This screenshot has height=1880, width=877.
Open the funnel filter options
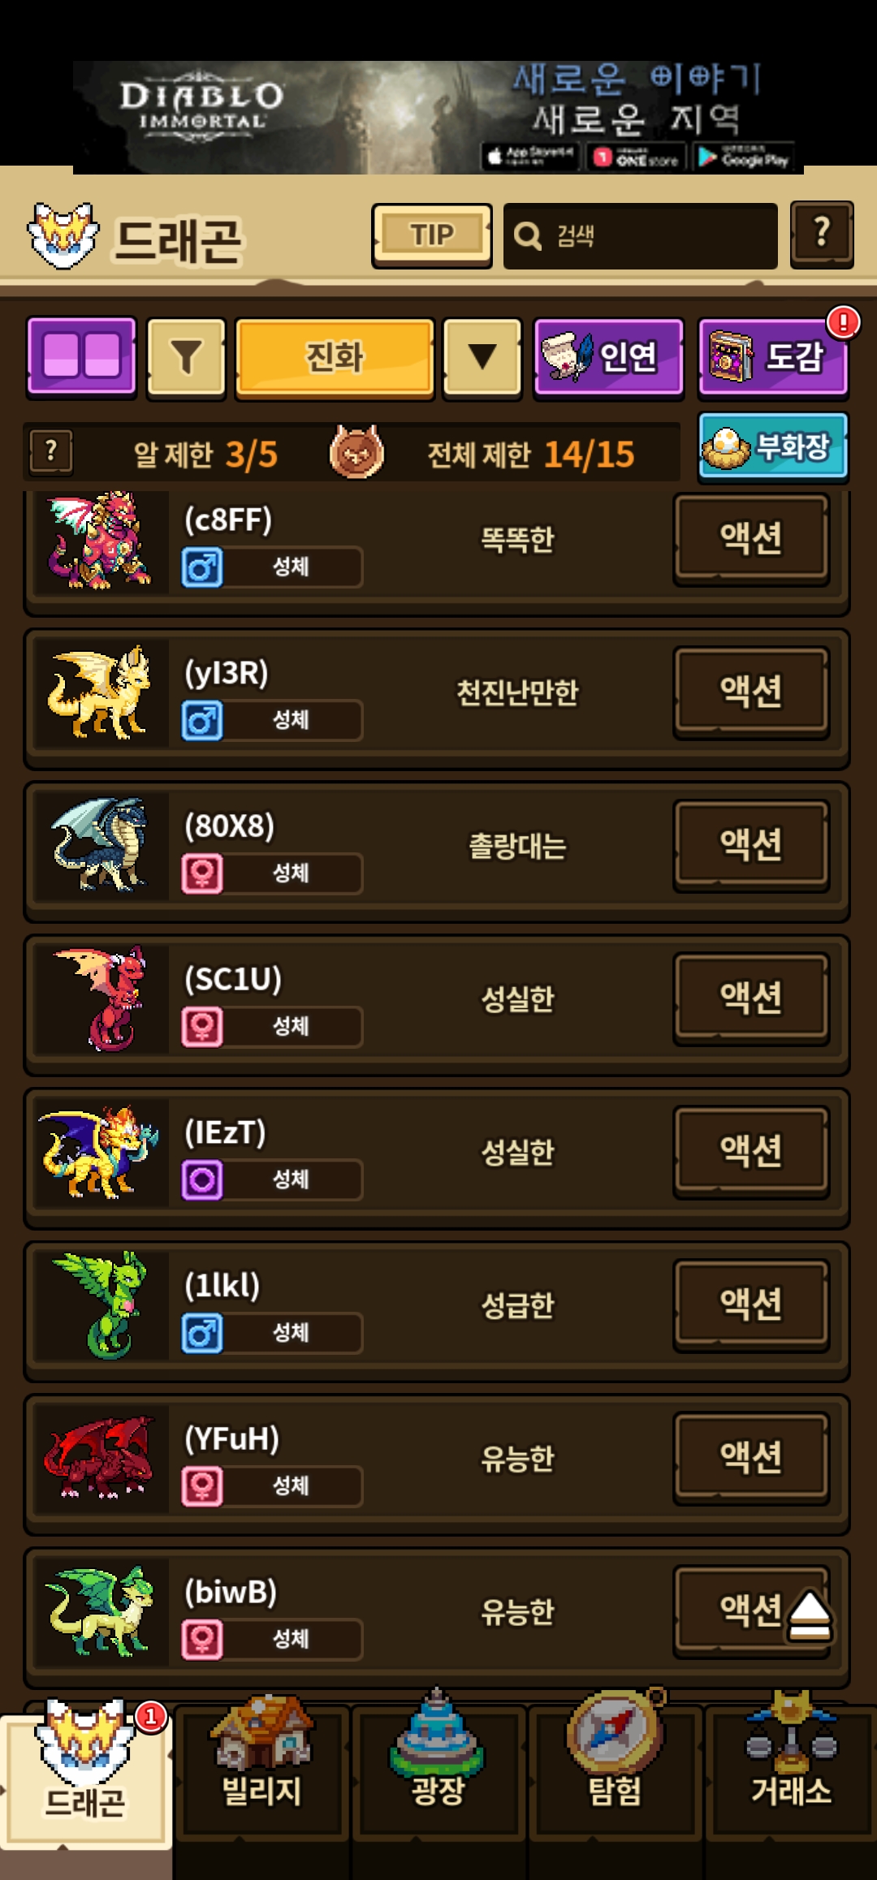tap(186, 358)
